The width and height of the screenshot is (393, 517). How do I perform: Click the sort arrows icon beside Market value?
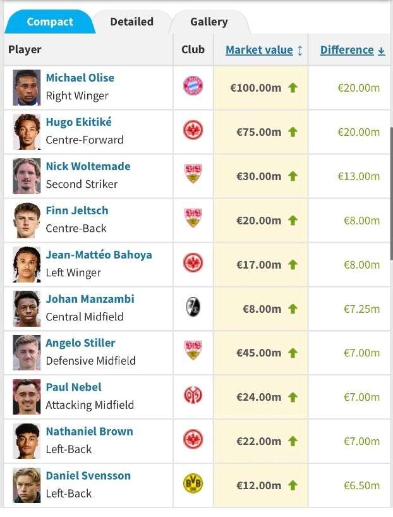pos(299,51)
